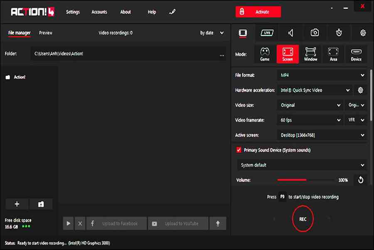
Task: Open the general settings gear tab
Action: point(363,33)
